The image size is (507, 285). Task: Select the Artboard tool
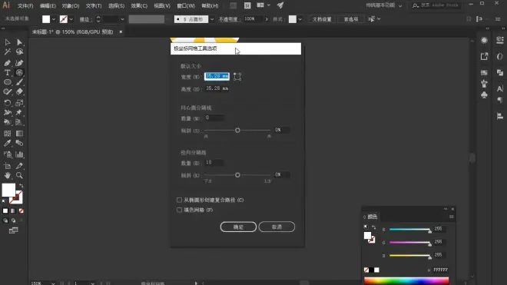click(8, 166)
